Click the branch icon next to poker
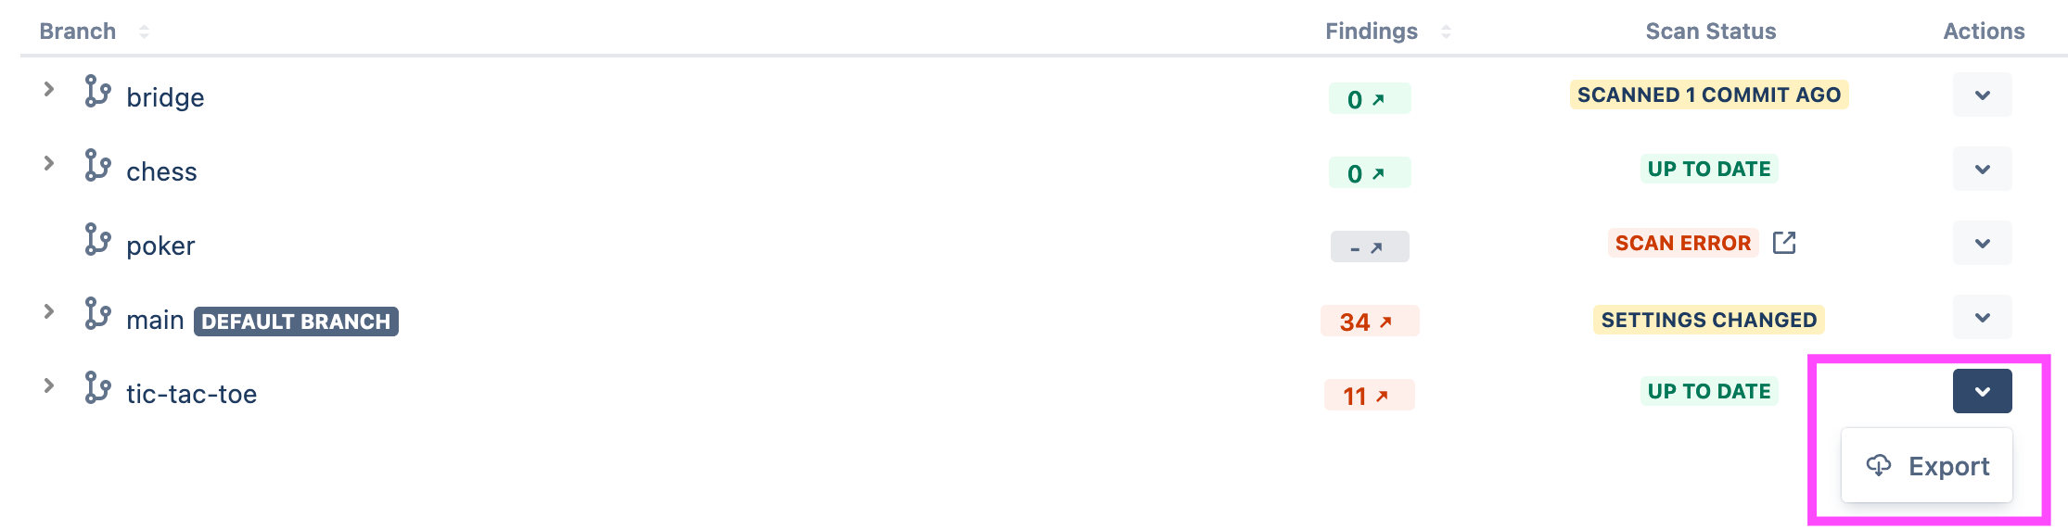Screen dimensions: 2068x530 (x=97, y=240)
